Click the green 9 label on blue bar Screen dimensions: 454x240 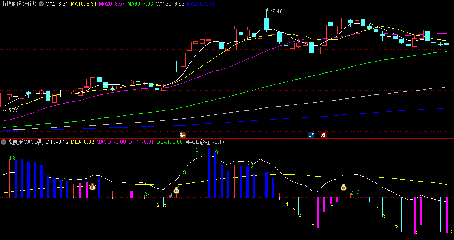click(x=217, y=152)
